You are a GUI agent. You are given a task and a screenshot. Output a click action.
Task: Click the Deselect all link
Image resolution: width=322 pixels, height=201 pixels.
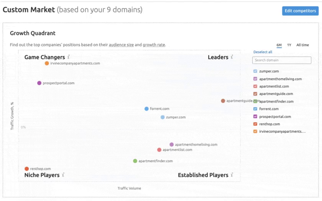[x=263, y=52]
